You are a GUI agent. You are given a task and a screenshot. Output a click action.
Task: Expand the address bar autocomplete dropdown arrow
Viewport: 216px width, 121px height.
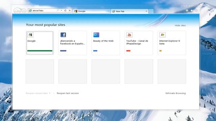61,10
